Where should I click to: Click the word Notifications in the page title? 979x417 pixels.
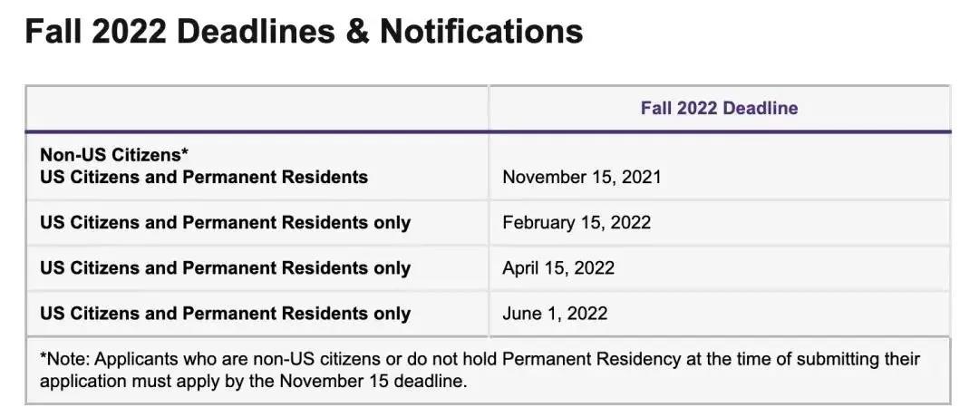[x=481, y=33]
